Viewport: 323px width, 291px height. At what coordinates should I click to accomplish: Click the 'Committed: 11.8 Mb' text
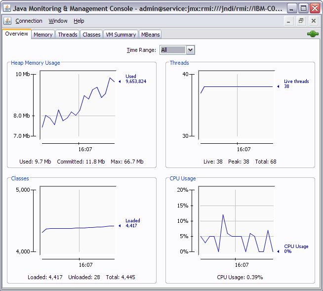tap(81, 162)
